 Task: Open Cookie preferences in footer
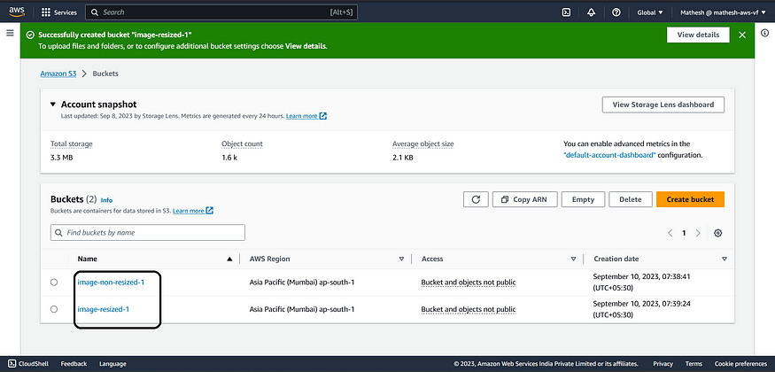(x=740, y=364)
